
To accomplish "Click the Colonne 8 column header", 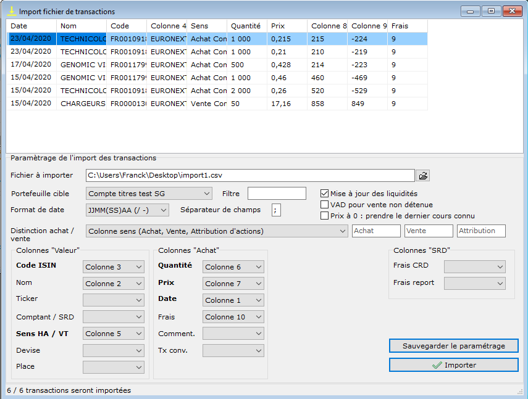I will pos(327,26).
